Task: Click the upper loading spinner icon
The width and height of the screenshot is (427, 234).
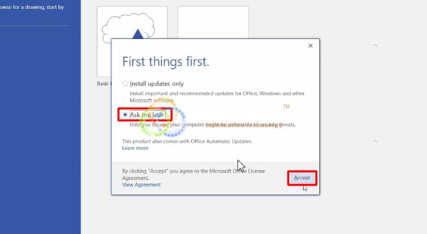Action: pyautogui.click(x=375, y=45)
